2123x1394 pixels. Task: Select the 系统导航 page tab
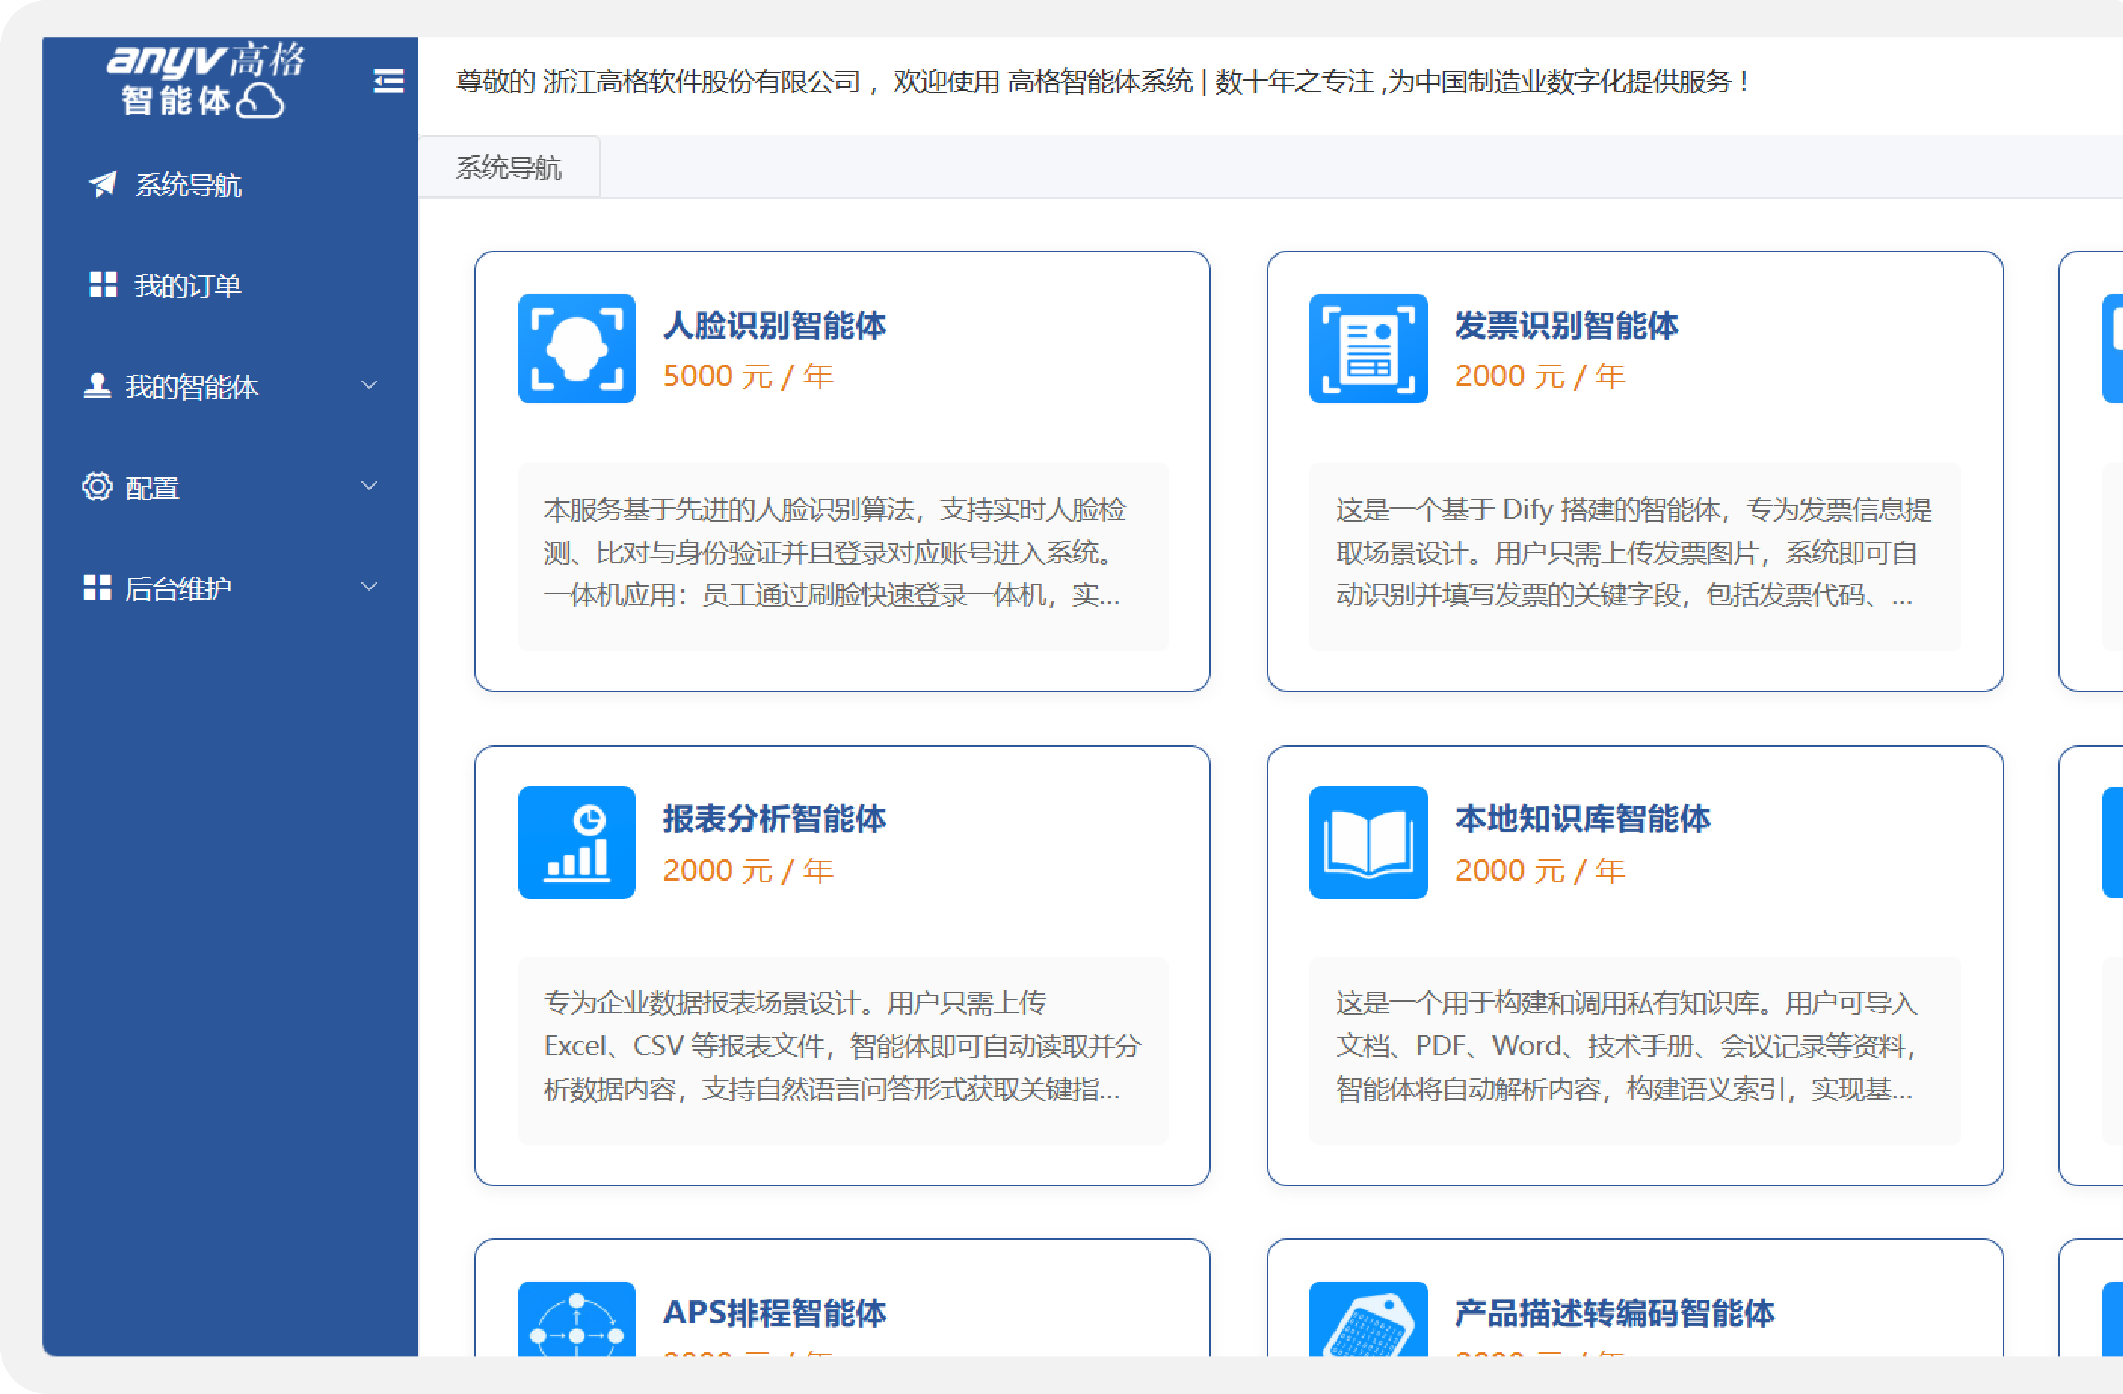pyautogui.click(x=508, y=167)
